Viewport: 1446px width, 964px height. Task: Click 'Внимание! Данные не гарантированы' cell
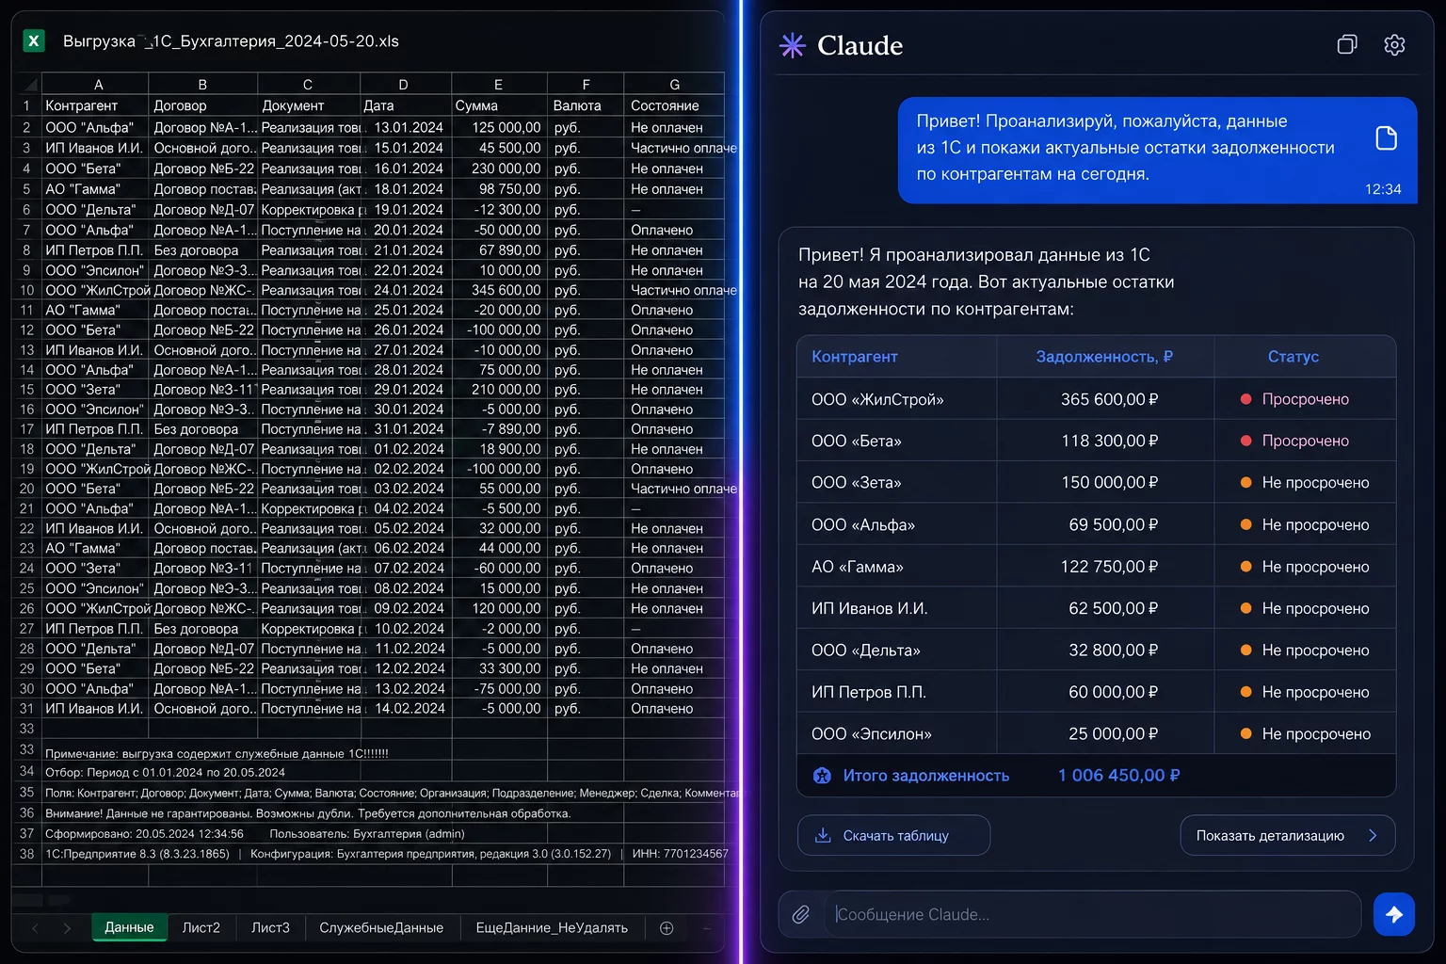[x=308, y=813]
